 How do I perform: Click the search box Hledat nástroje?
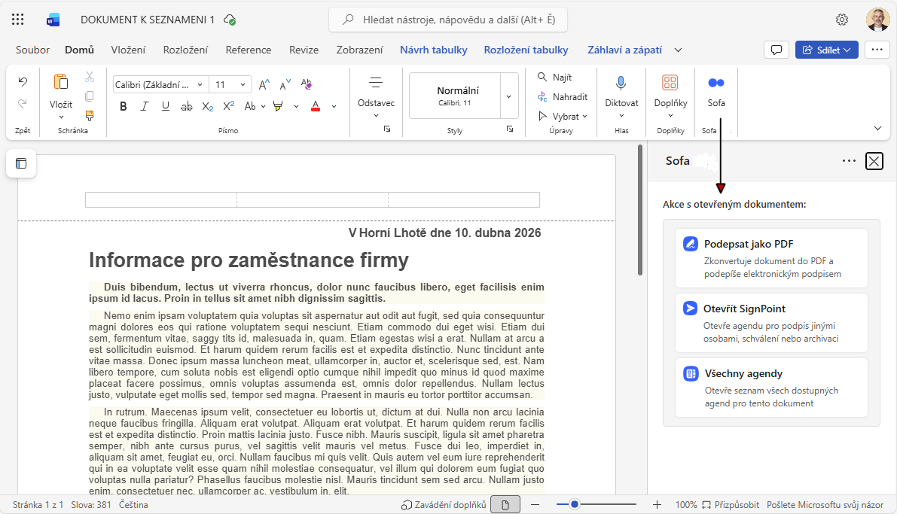pyautogui.click(x=448, y=20)
